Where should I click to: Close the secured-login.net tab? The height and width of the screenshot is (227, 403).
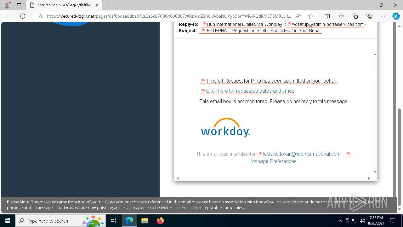coord(97,5)
